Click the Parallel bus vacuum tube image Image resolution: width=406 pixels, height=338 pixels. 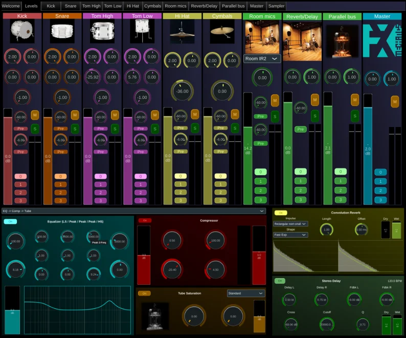pos(342,41)
